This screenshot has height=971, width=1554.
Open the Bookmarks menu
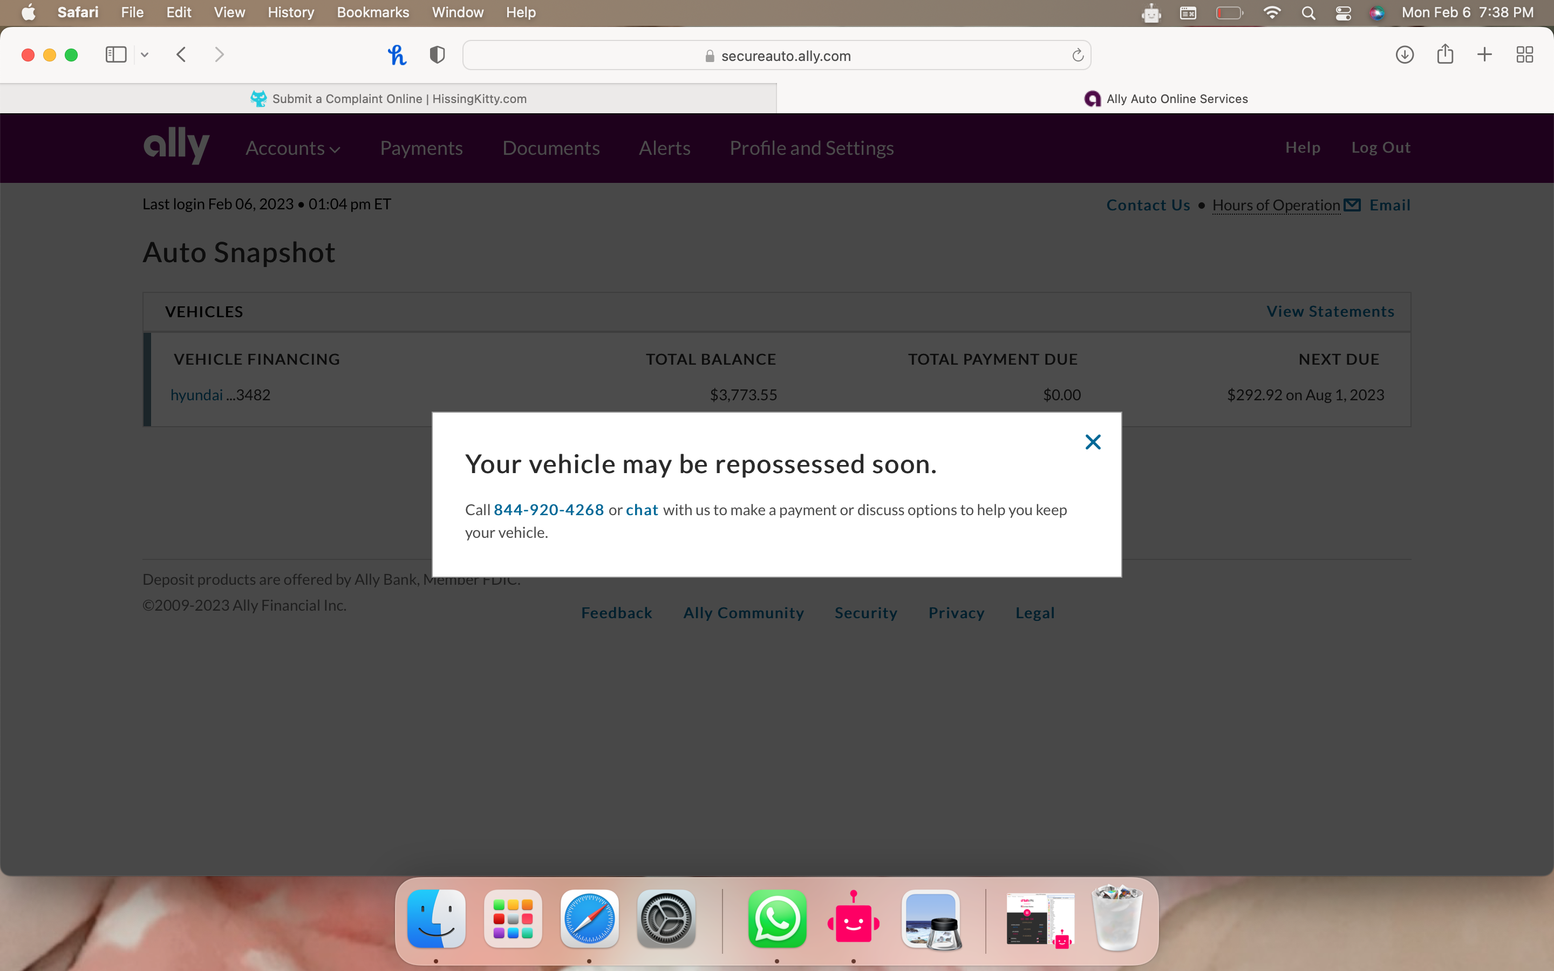(x=372, y=13)
